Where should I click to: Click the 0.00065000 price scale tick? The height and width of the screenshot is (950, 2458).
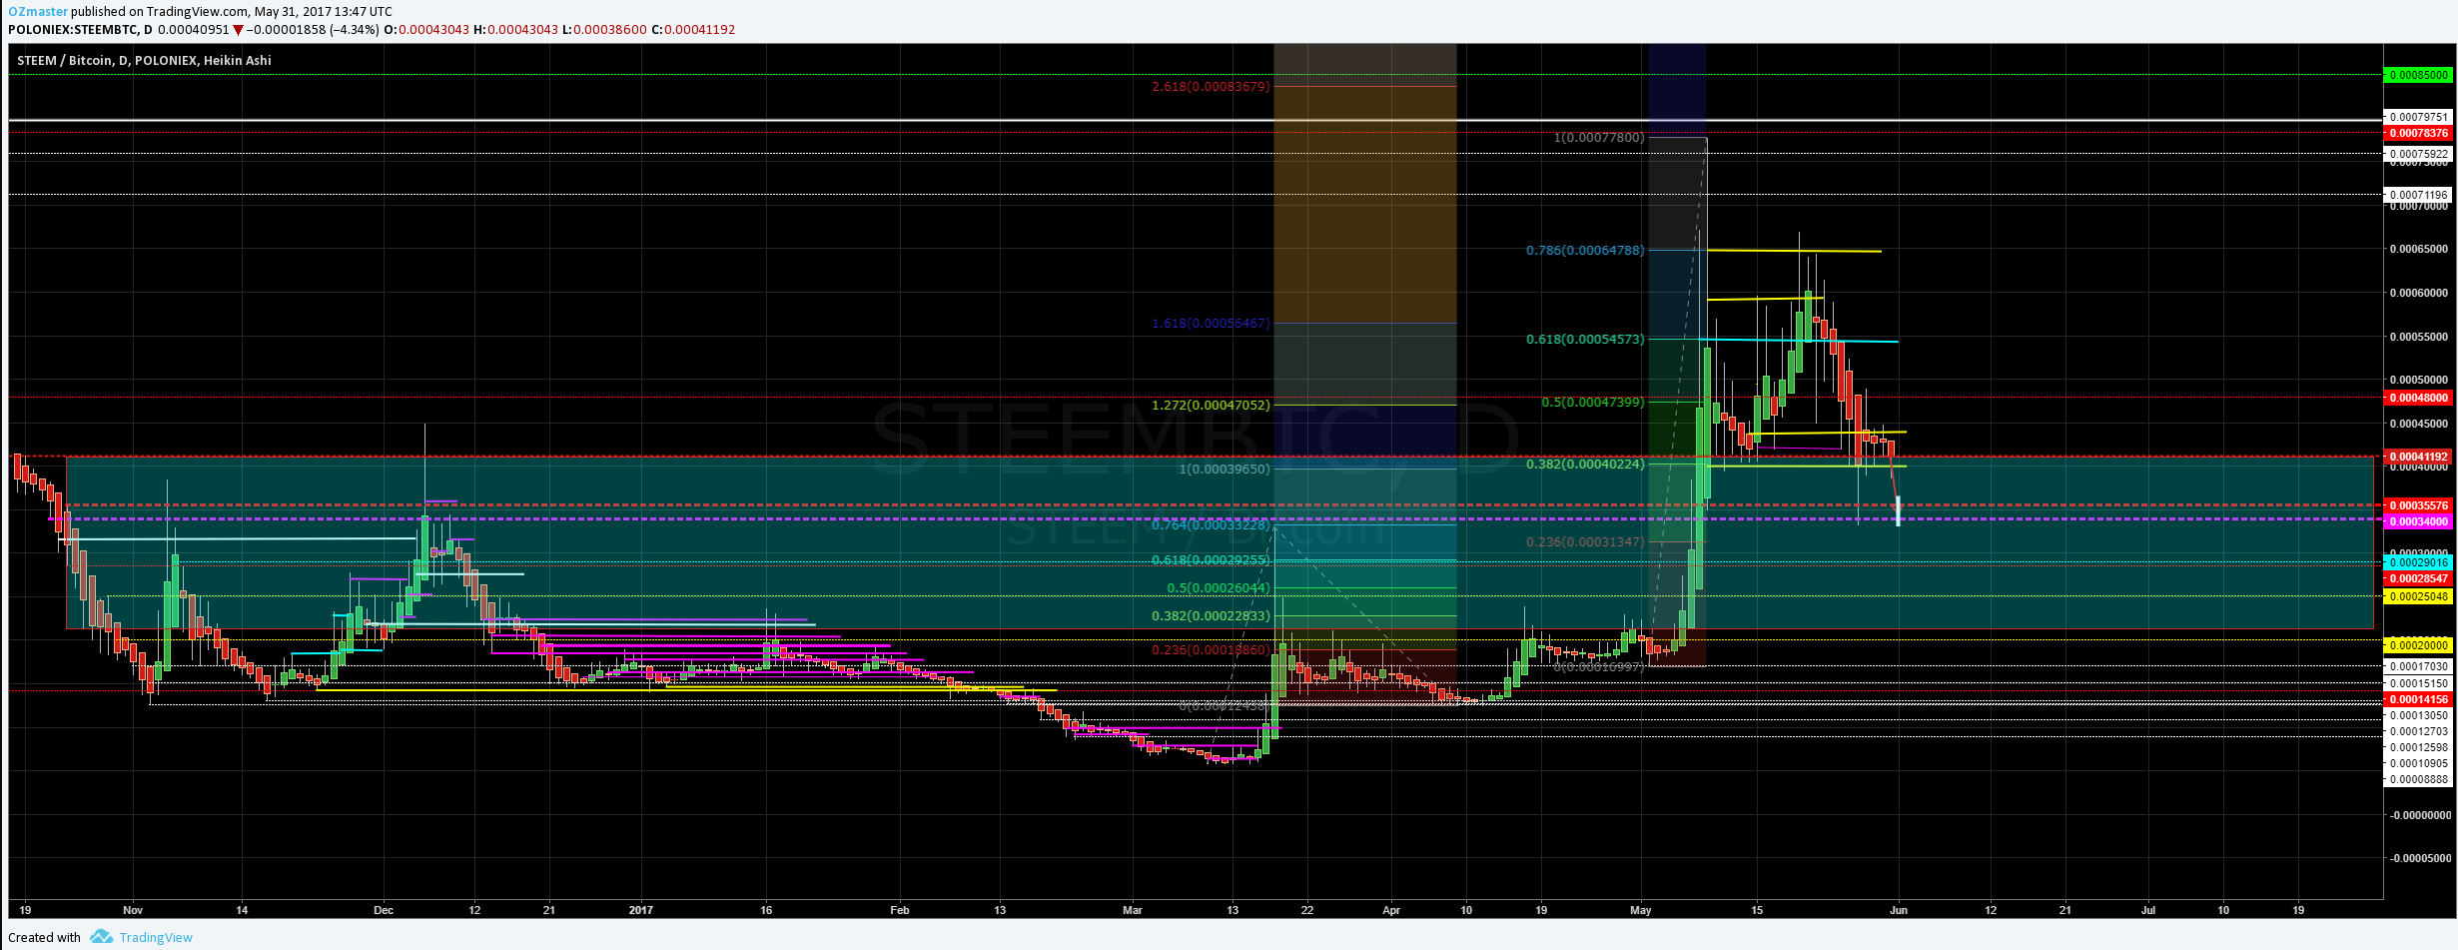2419,249
